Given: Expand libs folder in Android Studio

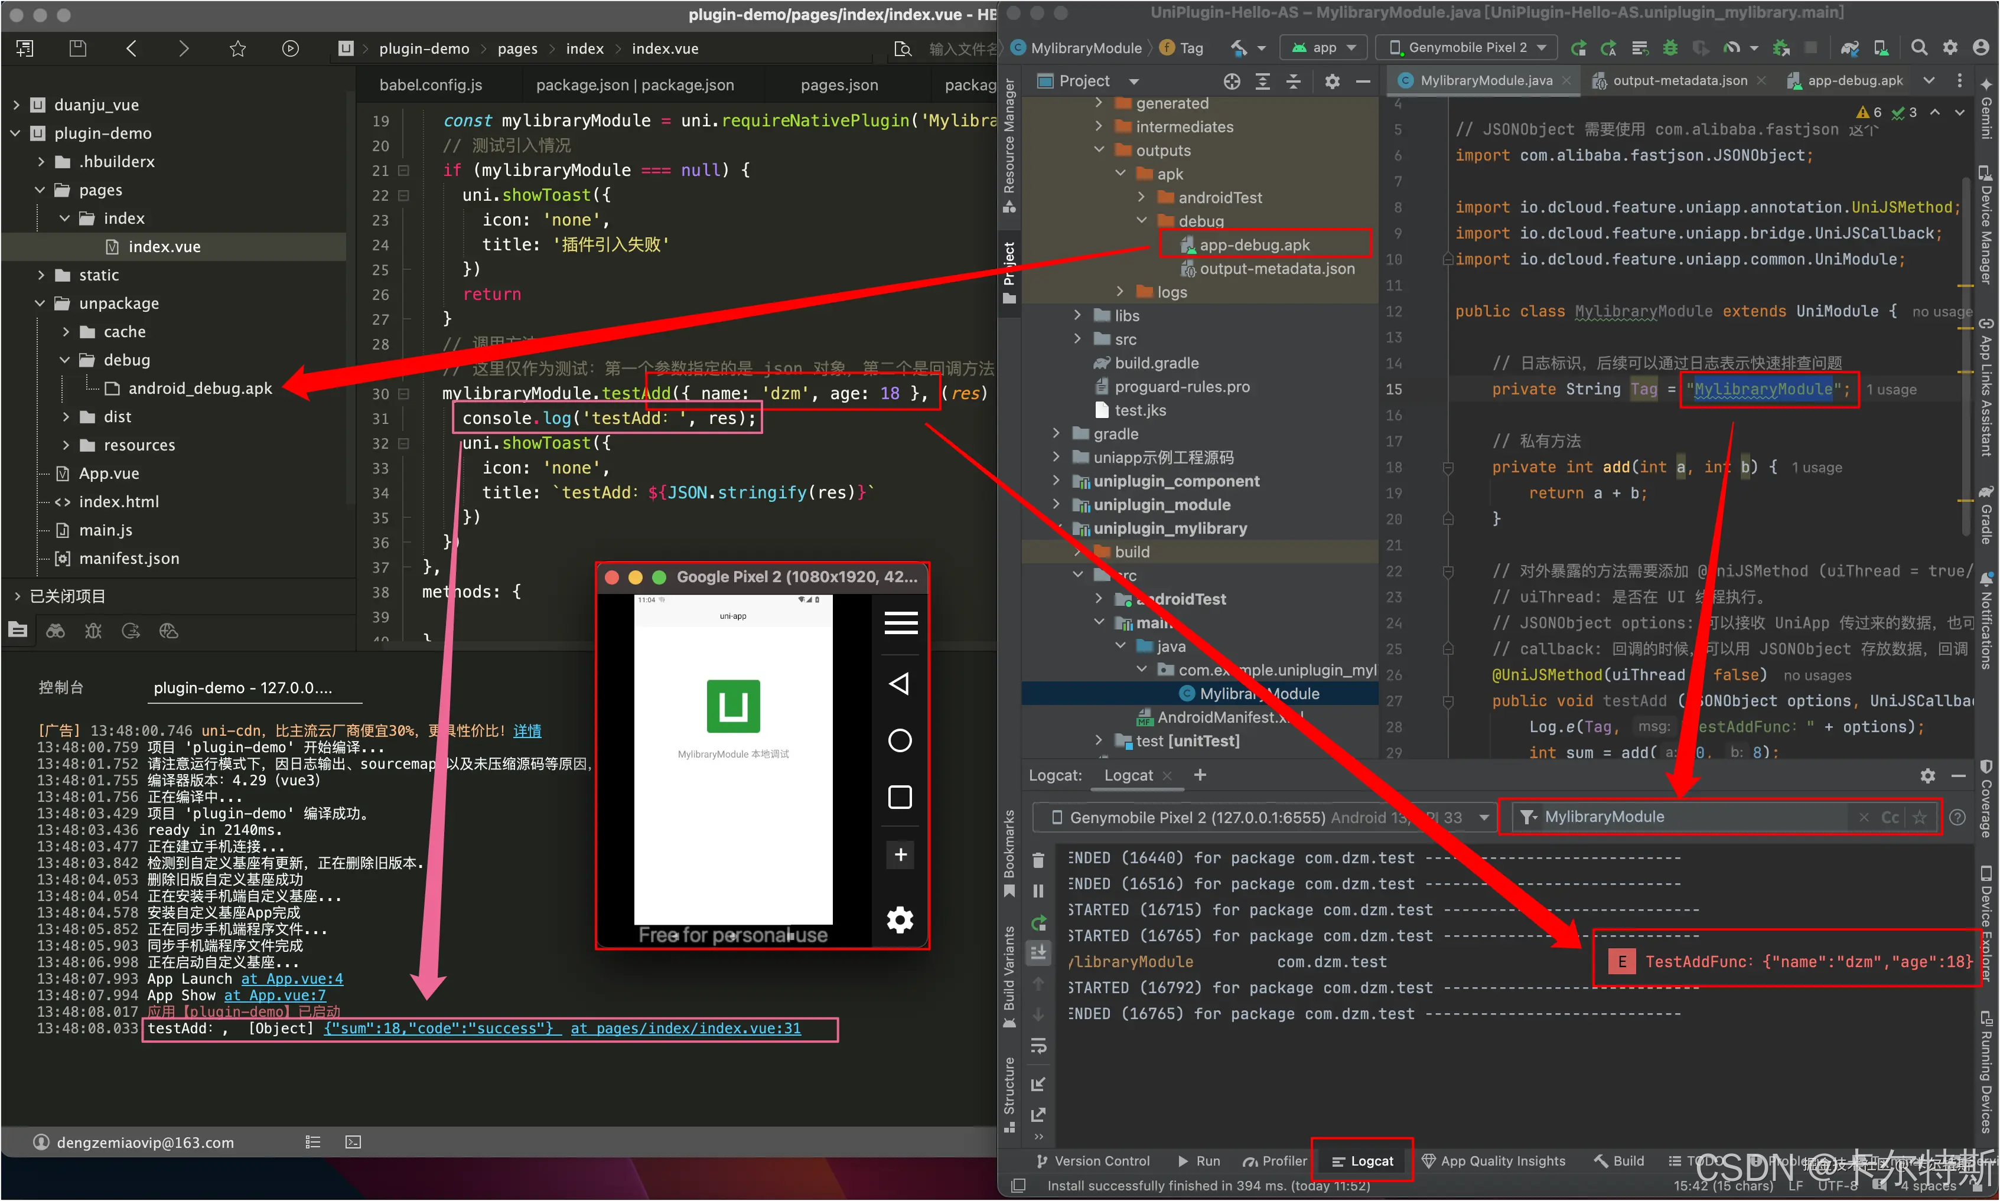Looking at the screenshot, I should click(x=1077, y=316).
